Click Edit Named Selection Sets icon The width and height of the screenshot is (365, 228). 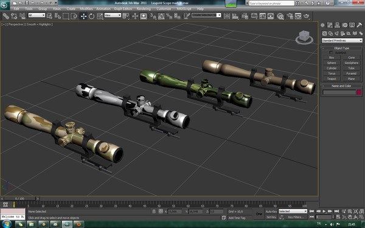tap(187, 16)
